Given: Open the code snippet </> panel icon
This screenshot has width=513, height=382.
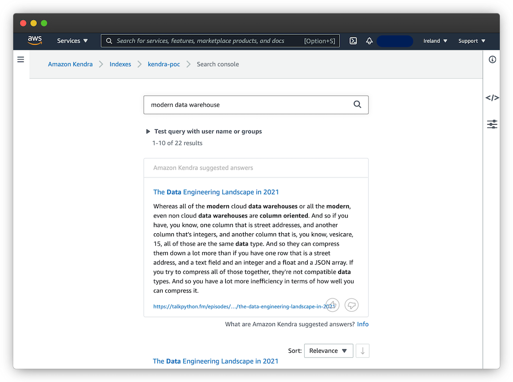Looking at the screenshot, I should [492, 98].
